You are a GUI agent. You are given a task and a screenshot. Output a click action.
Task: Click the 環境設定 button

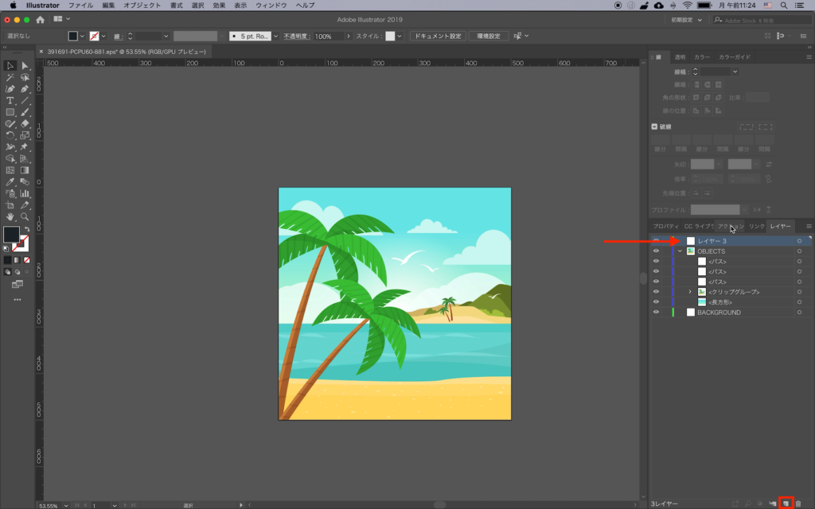click(488, 37)
